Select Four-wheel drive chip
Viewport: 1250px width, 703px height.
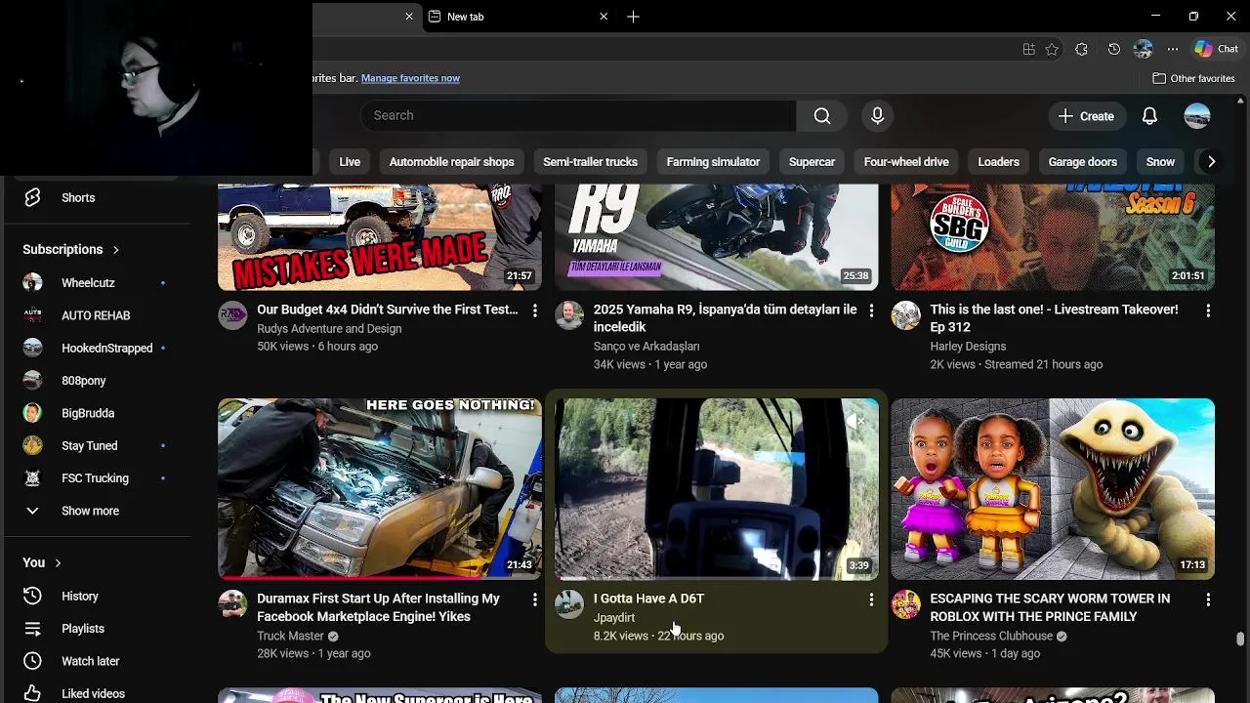906,162
